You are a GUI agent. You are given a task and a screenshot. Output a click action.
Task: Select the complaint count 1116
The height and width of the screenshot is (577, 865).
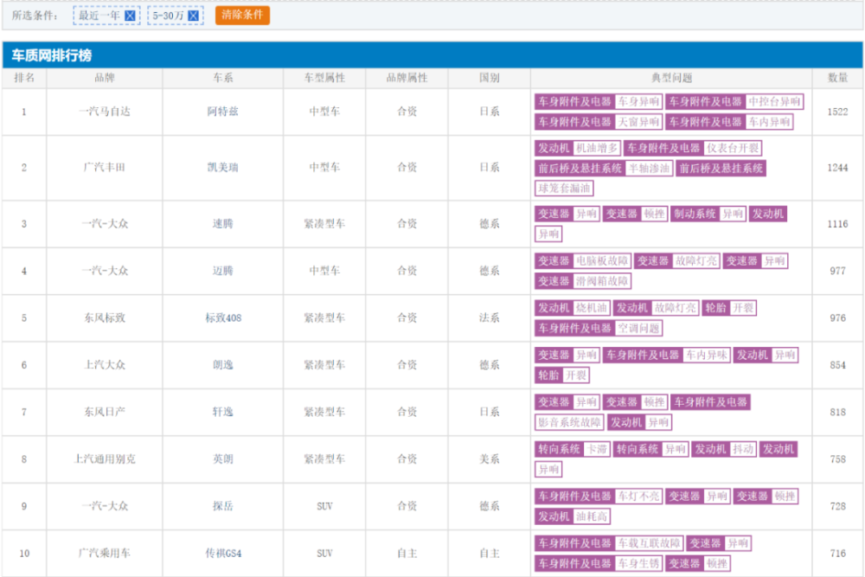click(837, 223)
